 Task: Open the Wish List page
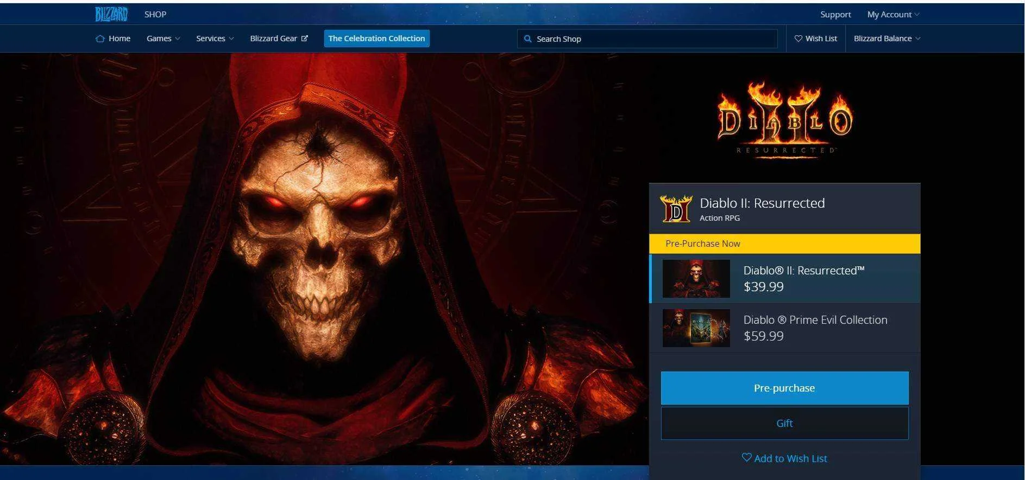click(x=816, y=39)
